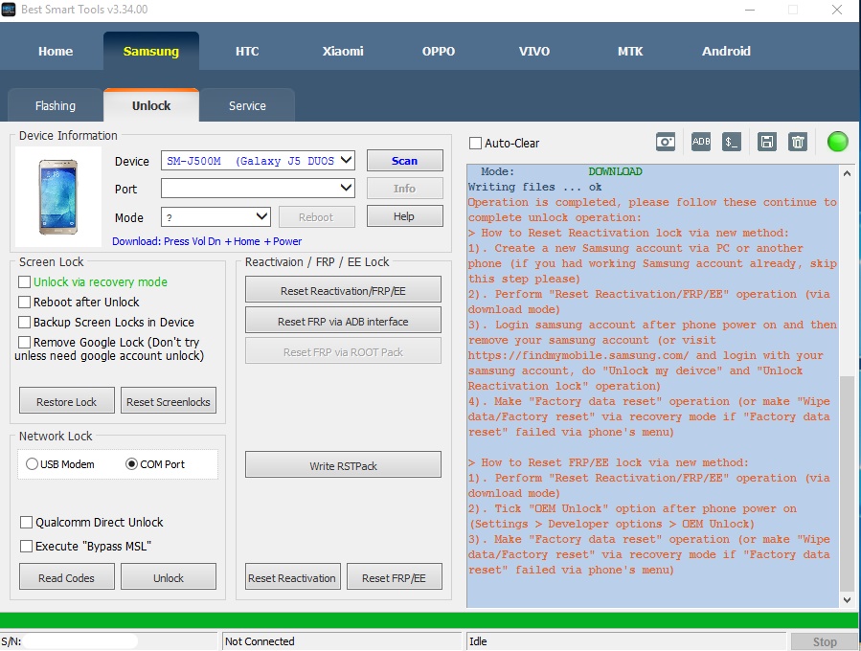The image size is (861, 651).
Task: Select the USB Modem radio option
Action: (32, 464)
